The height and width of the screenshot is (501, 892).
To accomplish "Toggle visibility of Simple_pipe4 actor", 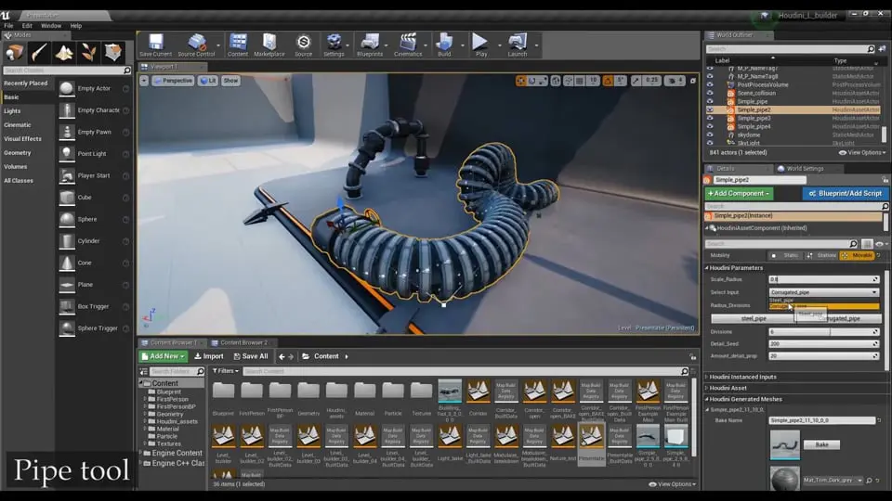I will [710, 127].
